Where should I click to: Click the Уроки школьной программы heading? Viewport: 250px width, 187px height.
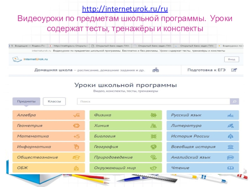[x=126, y=85]
